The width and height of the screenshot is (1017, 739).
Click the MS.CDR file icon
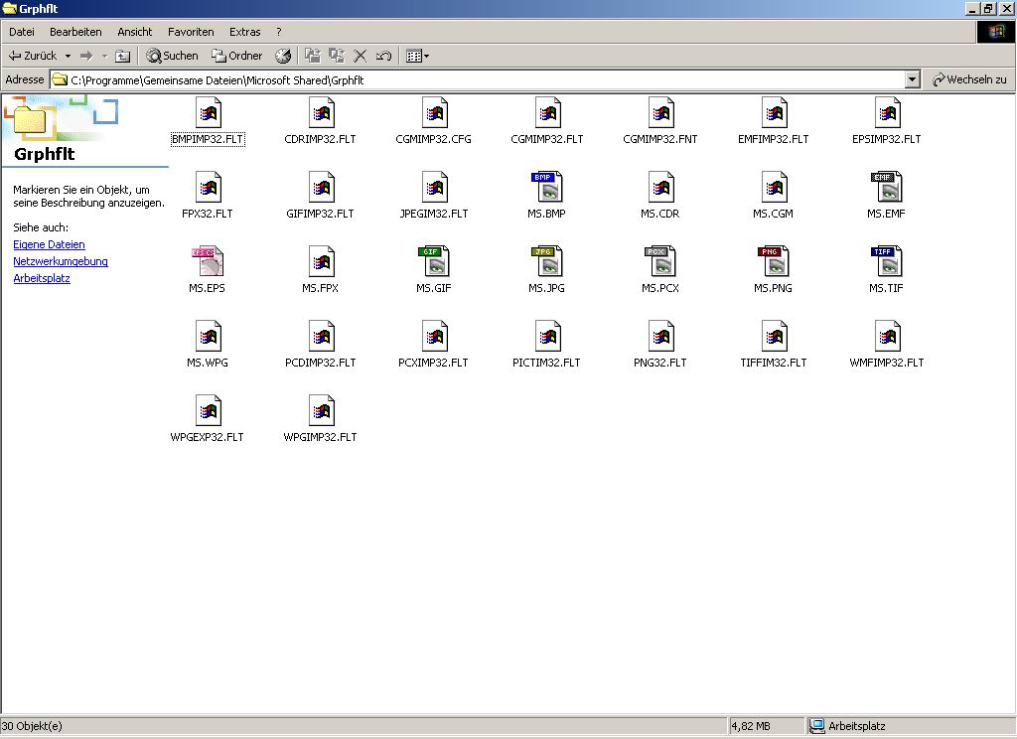[660, 188]
